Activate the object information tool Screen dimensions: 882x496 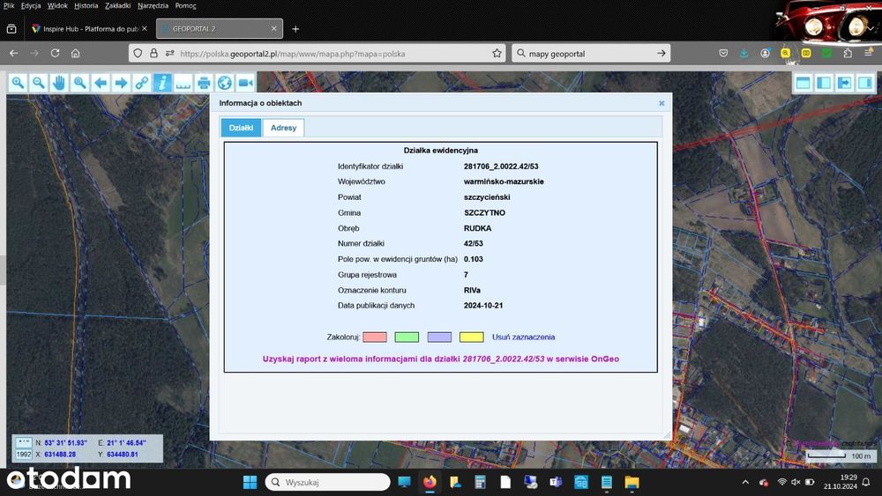[162, 83]
